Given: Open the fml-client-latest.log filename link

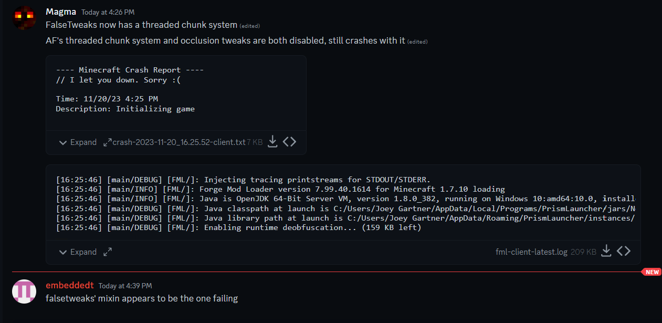Looking at the screenshot, I should coord(531,251).
